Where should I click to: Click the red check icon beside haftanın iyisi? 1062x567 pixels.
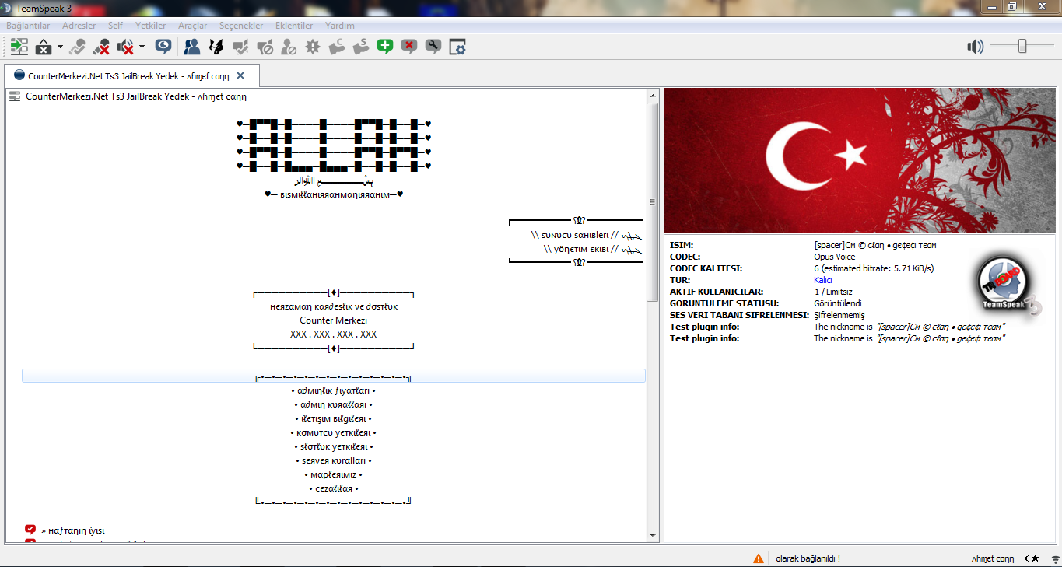click(30, 530)
